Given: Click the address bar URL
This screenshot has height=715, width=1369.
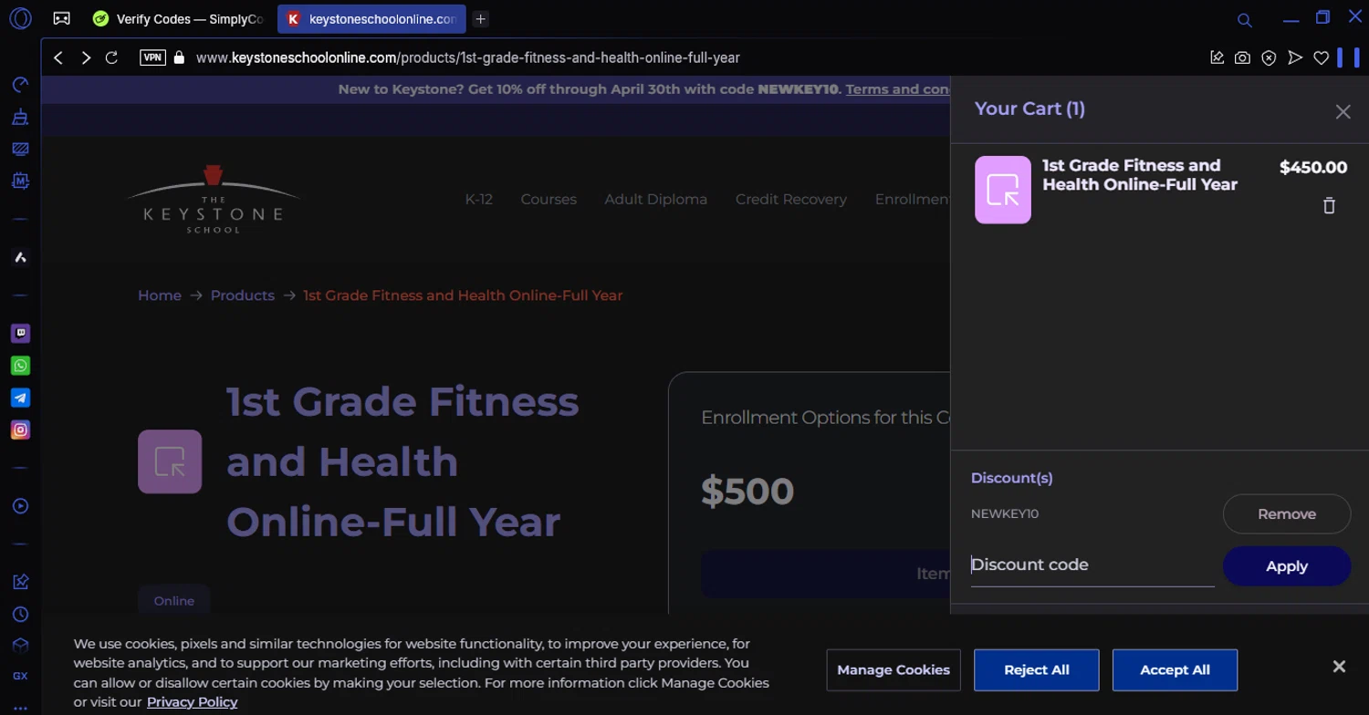Looking at the screenshot, I should pyautogui.click(x=467, y=57).
